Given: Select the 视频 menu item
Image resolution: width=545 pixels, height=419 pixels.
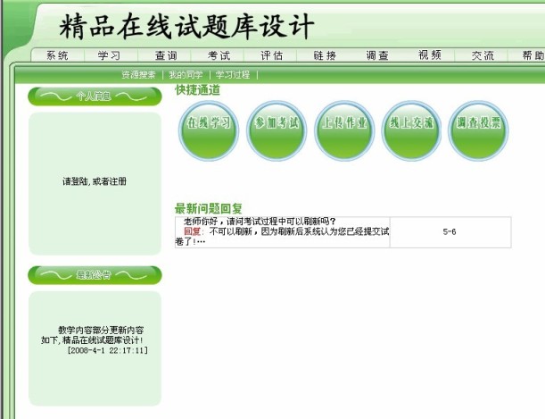Looking at the screenshot, I should pyautogui.click(x=430, y=55).
